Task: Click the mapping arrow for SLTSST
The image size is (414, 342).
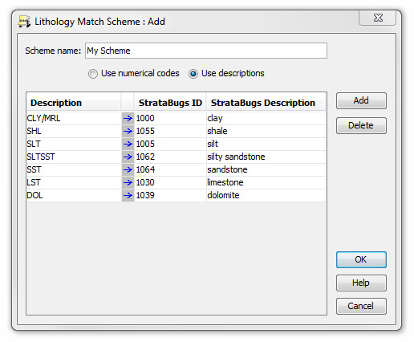Action: click(128, 157)
